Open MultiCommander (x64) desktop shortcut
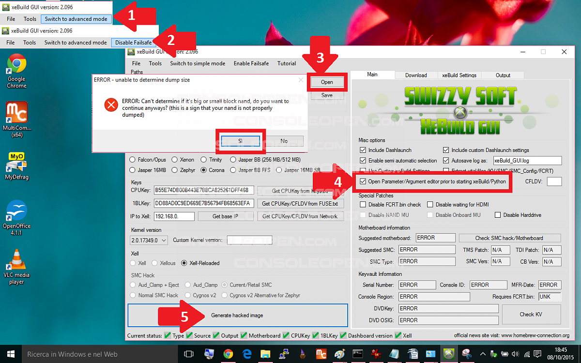The width and height of the screenshot is (581, 363). click(16, 120)
